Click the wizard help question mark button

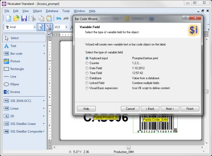click(185, 18)
